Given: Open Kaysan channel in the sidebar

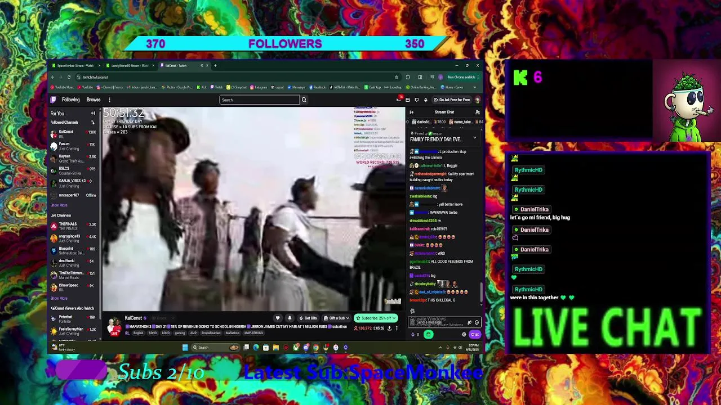Looking at the screenshot, I should pyautogui.click(x=73, y=159).
